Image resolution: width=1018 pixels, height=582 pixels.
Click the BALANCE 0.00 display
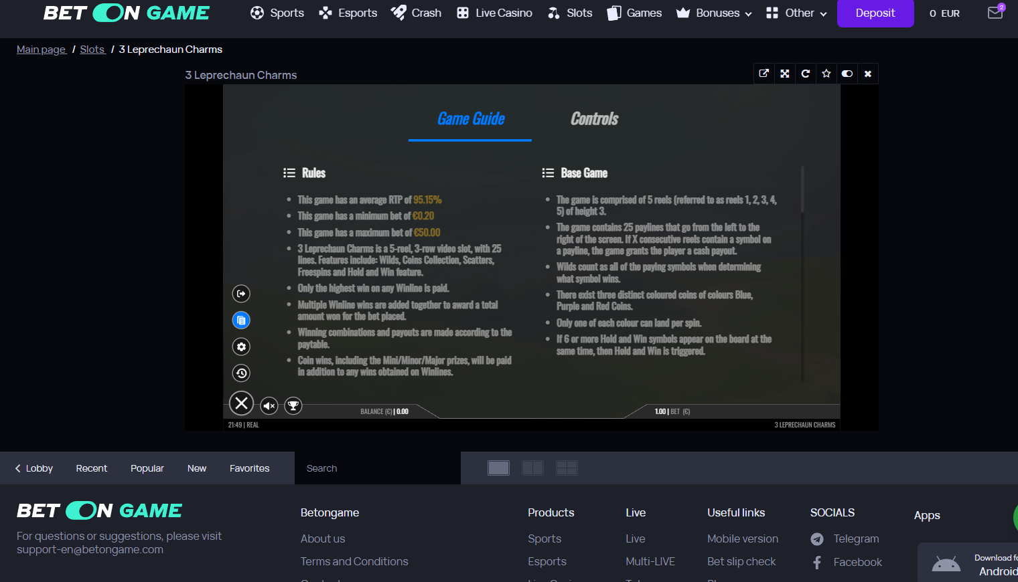coord(384,411)
